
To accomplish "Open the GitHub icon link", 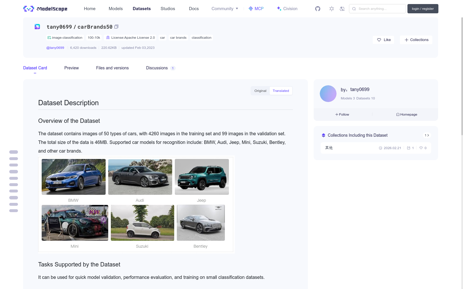I will click(x=318, y=9).
